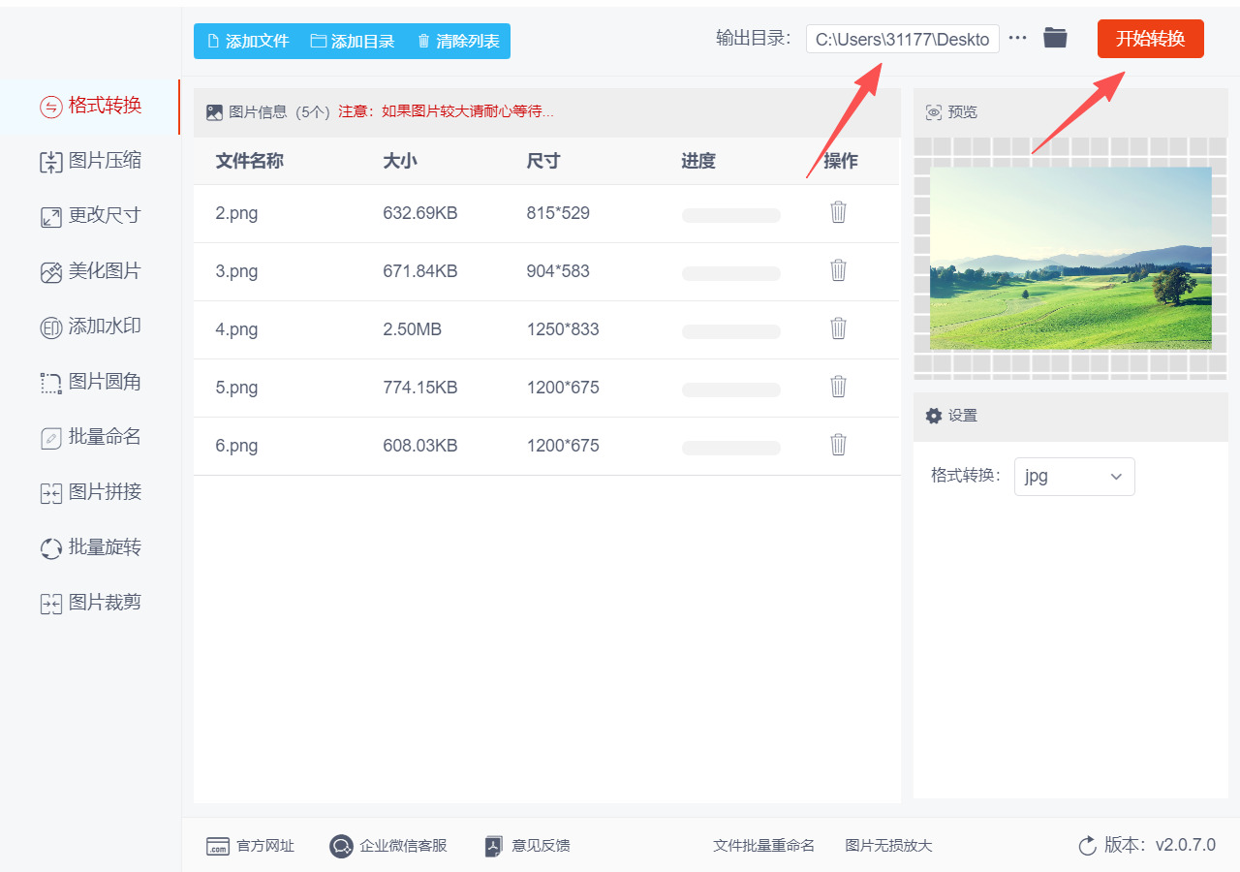Click the progress bar for 2.png
1240x872 pixels.
731,215
